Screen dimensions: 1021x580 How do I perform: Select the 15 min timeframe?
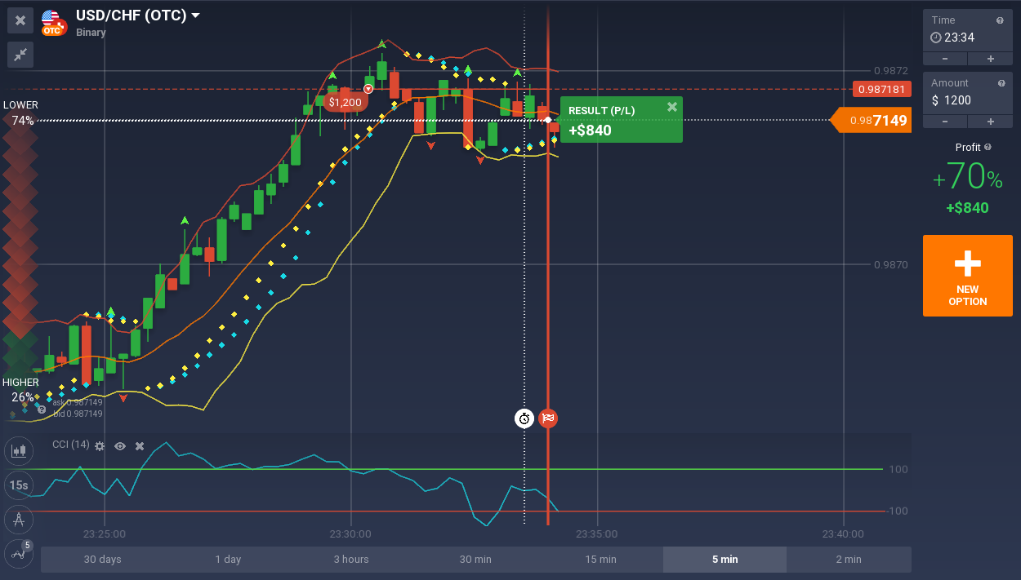[x=600, y=559]
